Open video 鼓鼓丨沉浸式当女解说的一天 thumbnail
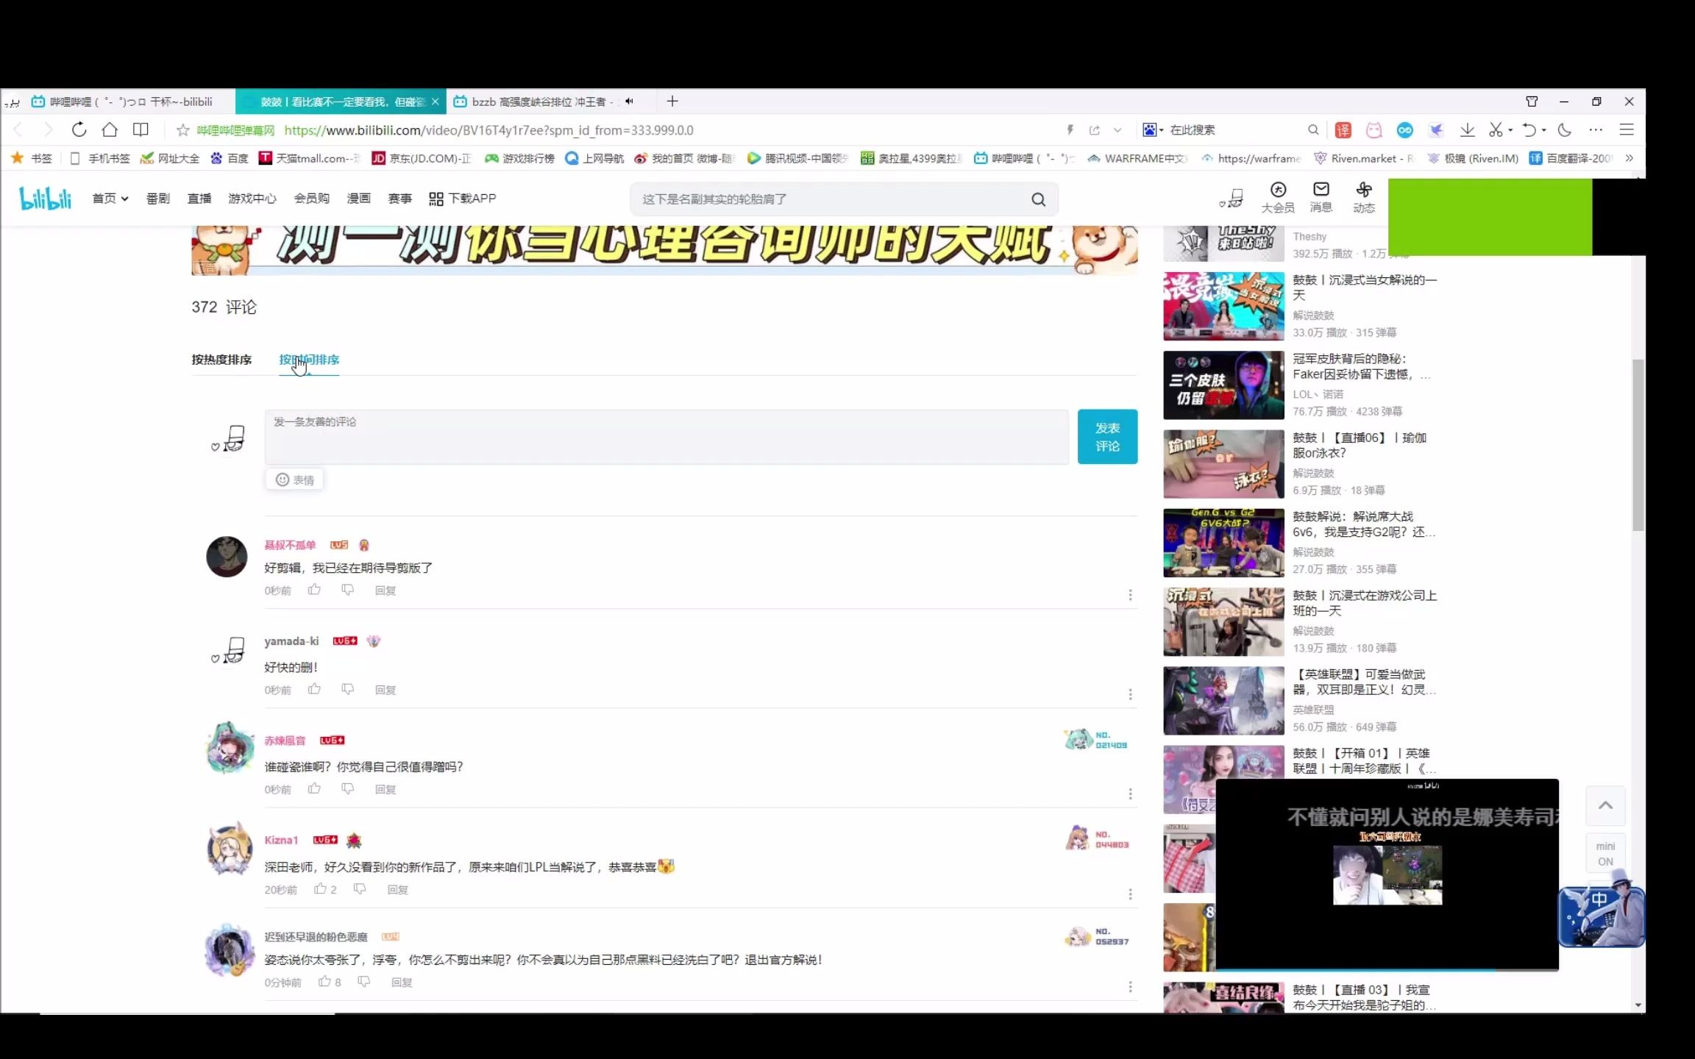This screenshot has height=1059, width=1695. tap(1223, 306)
